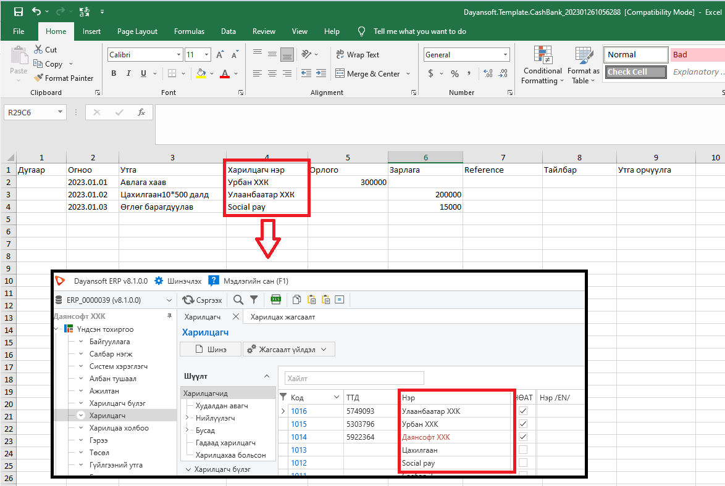Click the Insert Function fx icon

141,112
